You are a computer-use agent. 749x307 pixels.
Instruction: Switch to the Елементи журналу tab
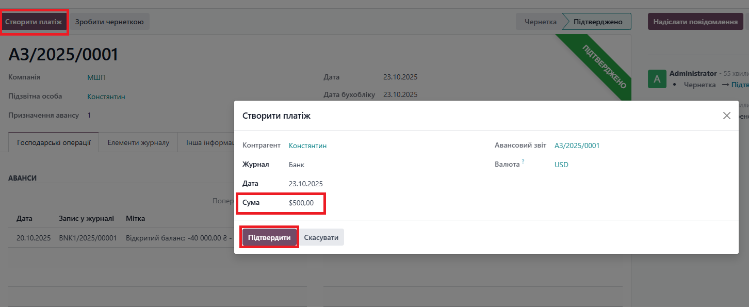138,143
